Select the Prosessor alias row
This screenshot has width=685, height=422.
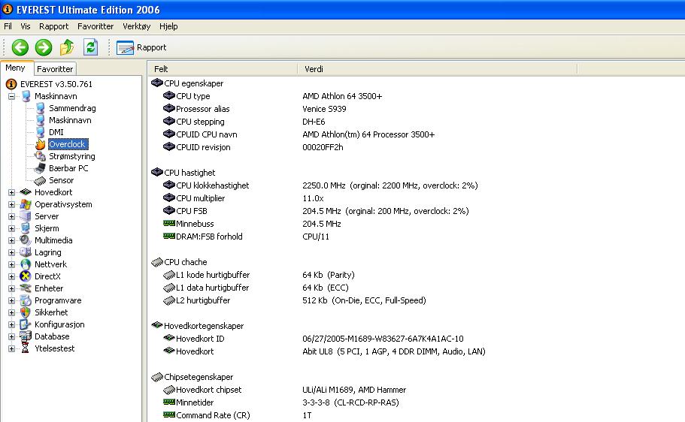(203, 109)
